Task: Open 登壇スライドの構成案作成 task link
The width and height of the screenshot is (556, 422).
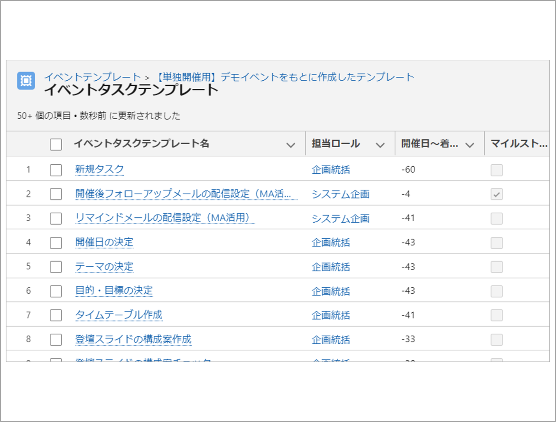Action: [133, 339]
